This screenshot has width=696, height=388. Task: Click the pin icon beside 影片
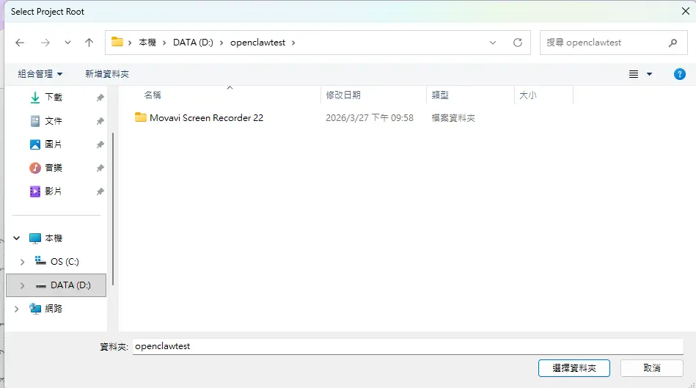click(x=100, y=191)
